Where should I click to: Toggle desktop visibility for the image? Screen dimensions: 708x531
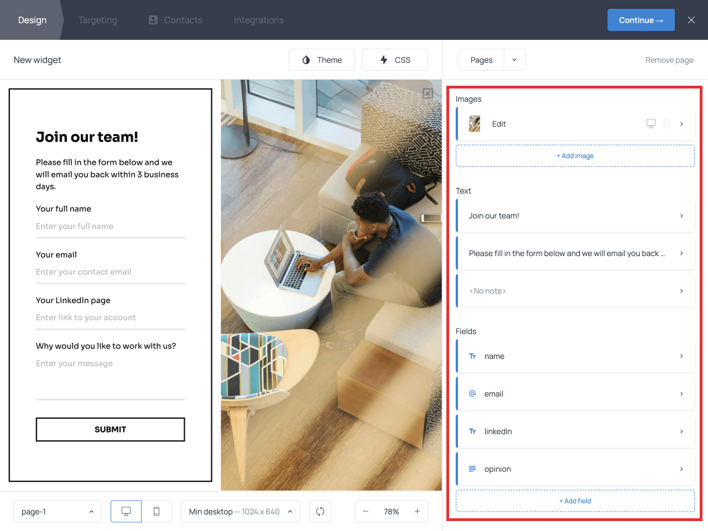tap(651, 124)
